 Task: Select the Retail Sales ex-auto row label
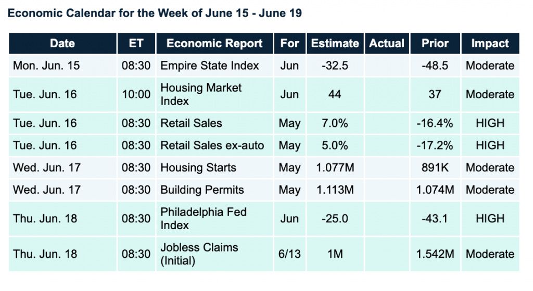(212, 145)
